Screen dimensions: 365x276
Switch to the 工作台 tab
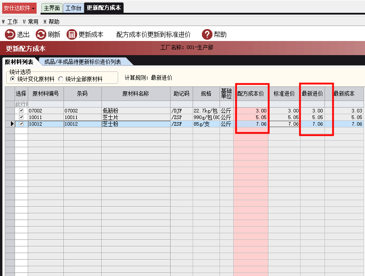point(73,8)
